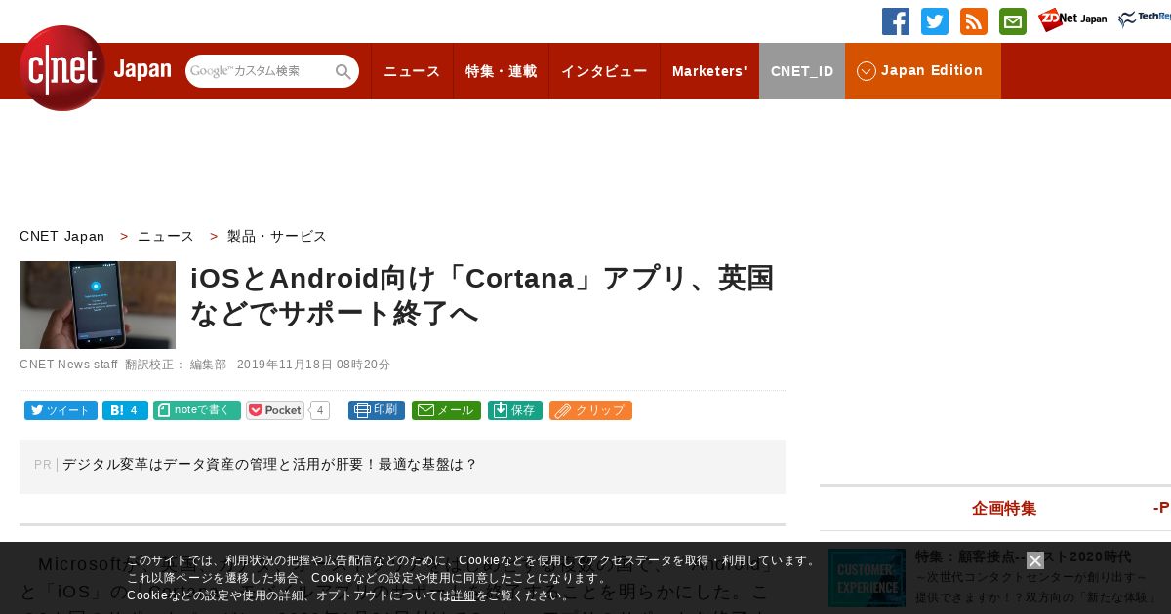Screen dimensions: 1171x614
Task: Open the インタビュー menu item
Action: click(604, 71)
